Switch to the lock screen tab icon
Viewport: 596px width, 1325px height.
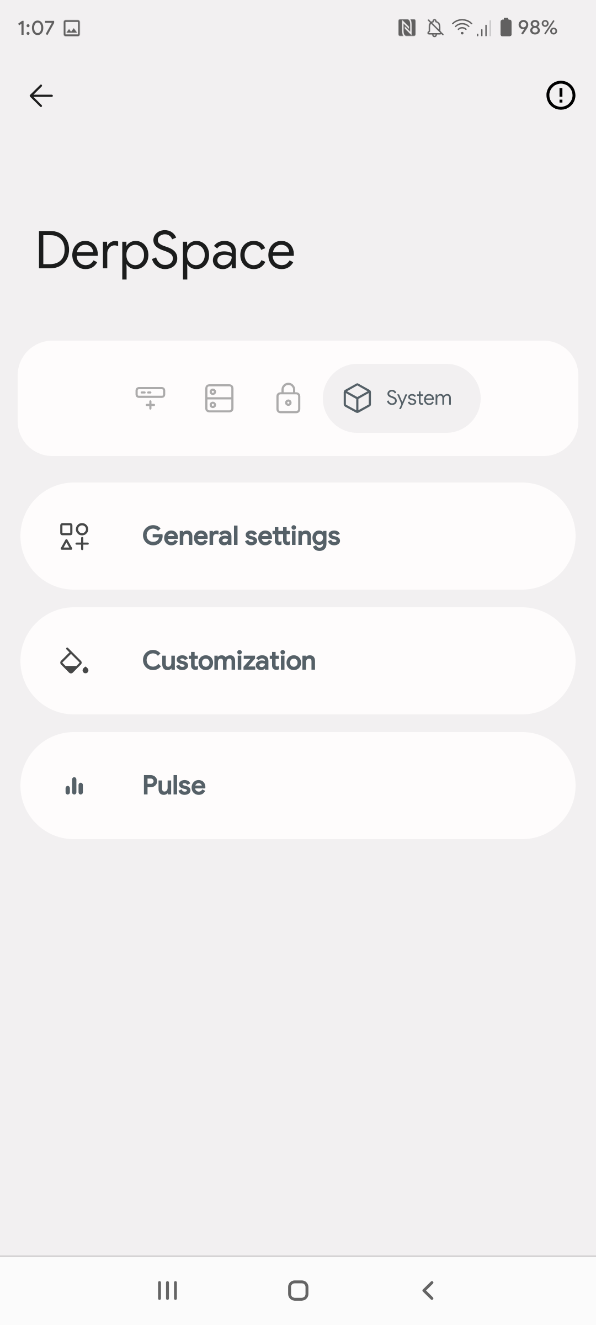click(x=288, y=397)
